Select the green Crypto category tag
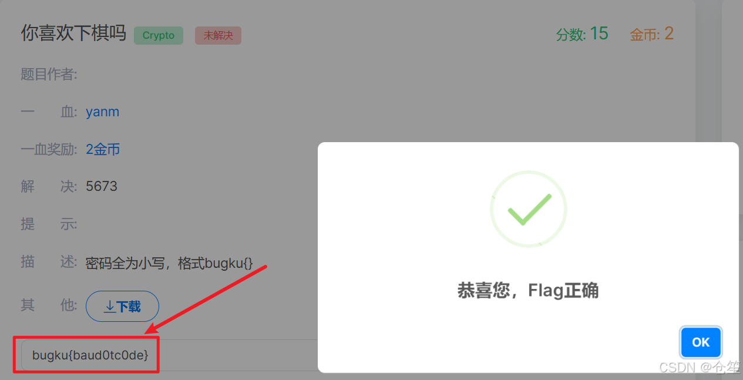Viewport: 743px width, 380px height. click(159, 35)
